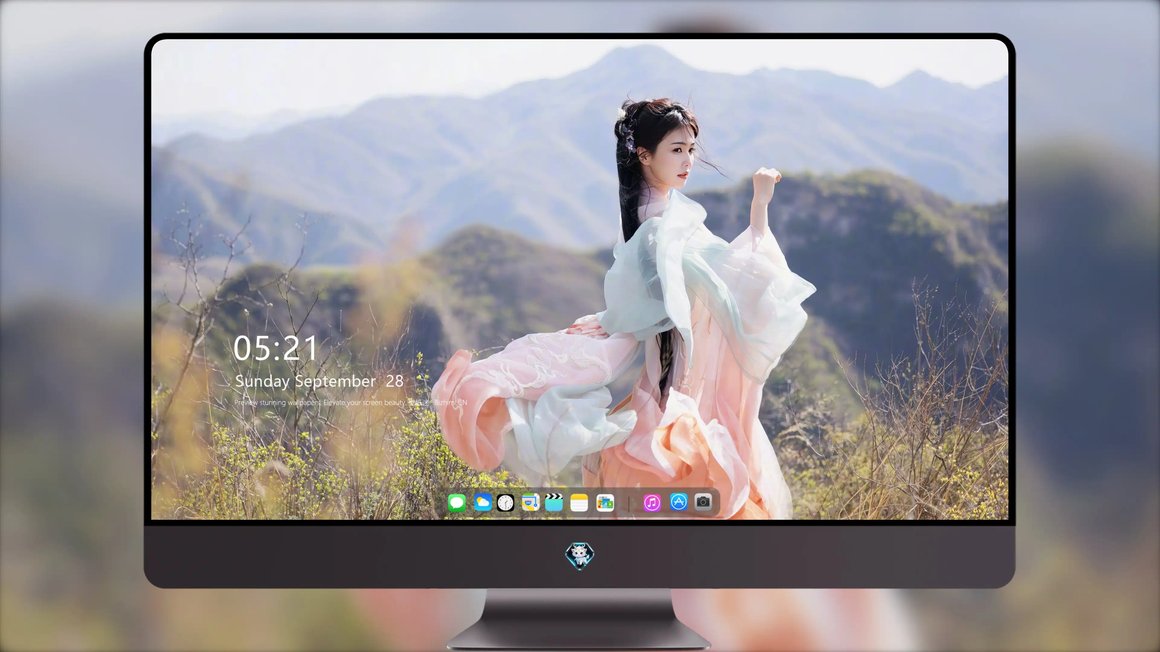This screenshot has width=1160, height=652.
Task: Open the photo collage app icon
Action: point(605,503)
